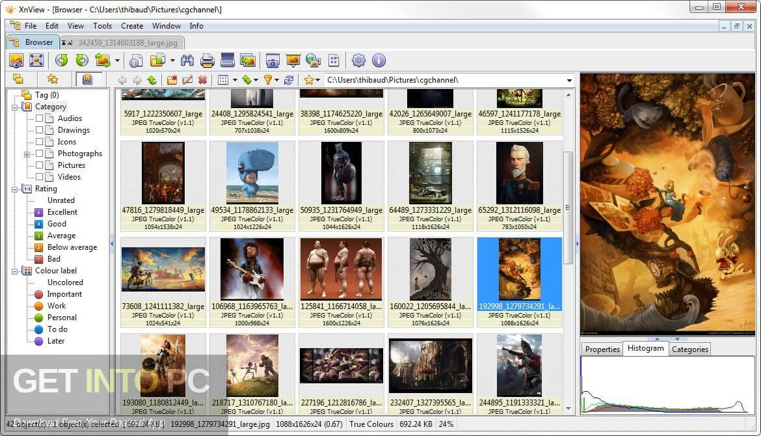
Task: Switch to the Properties tab
Action: (602, 349)
